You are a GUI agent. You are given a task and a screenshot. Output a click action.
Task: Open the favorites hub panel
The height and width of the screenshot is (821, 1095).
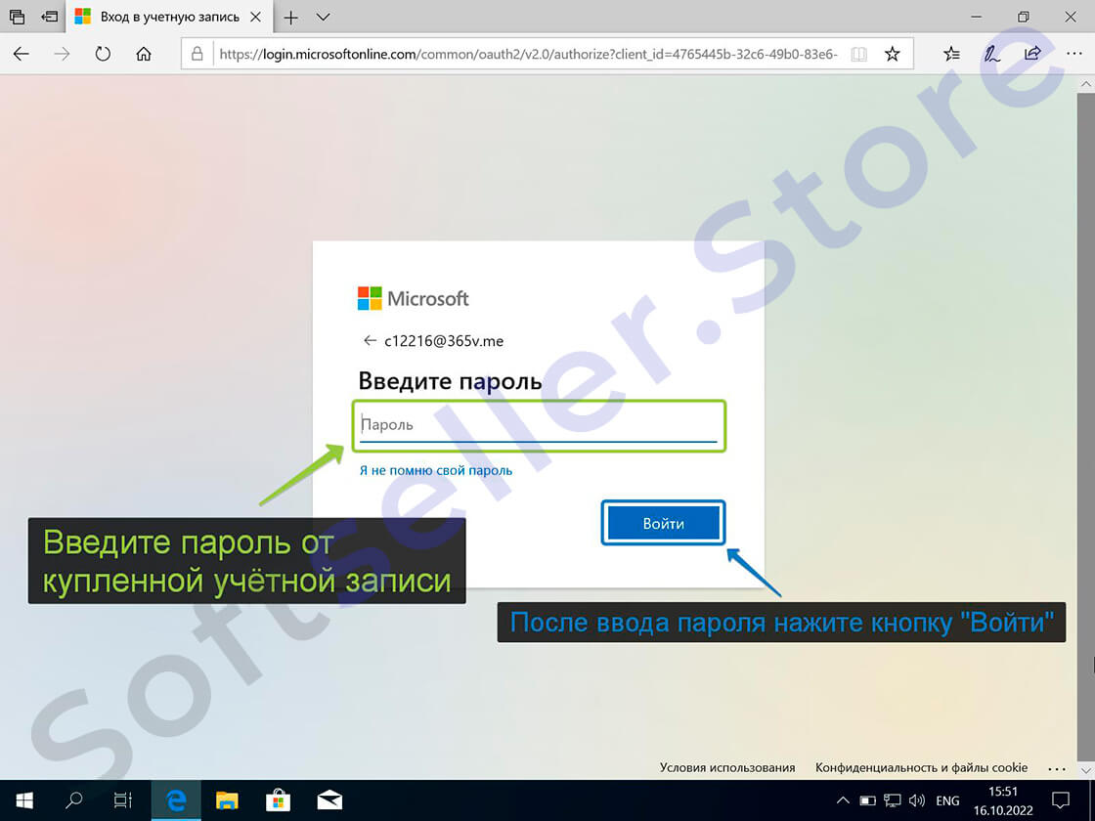[951, 55]
